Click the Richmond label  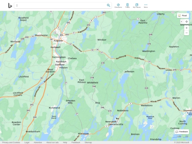click(54, 108)
